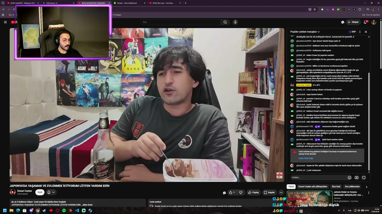Select the Tümü filter chip
The height and width of the screenshot is (214, 382).
click(x=291, y=187)
